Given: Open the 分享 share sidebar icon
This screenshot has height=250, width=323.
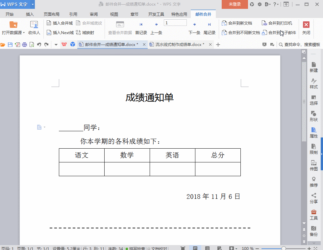Looking at the screenshot, I should [x=314, y=198].
